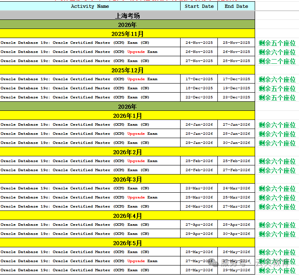The width and height of the screenshot is (299, 275).
Task: Click start date 26-Feb-2026
Action: point(199,170)
